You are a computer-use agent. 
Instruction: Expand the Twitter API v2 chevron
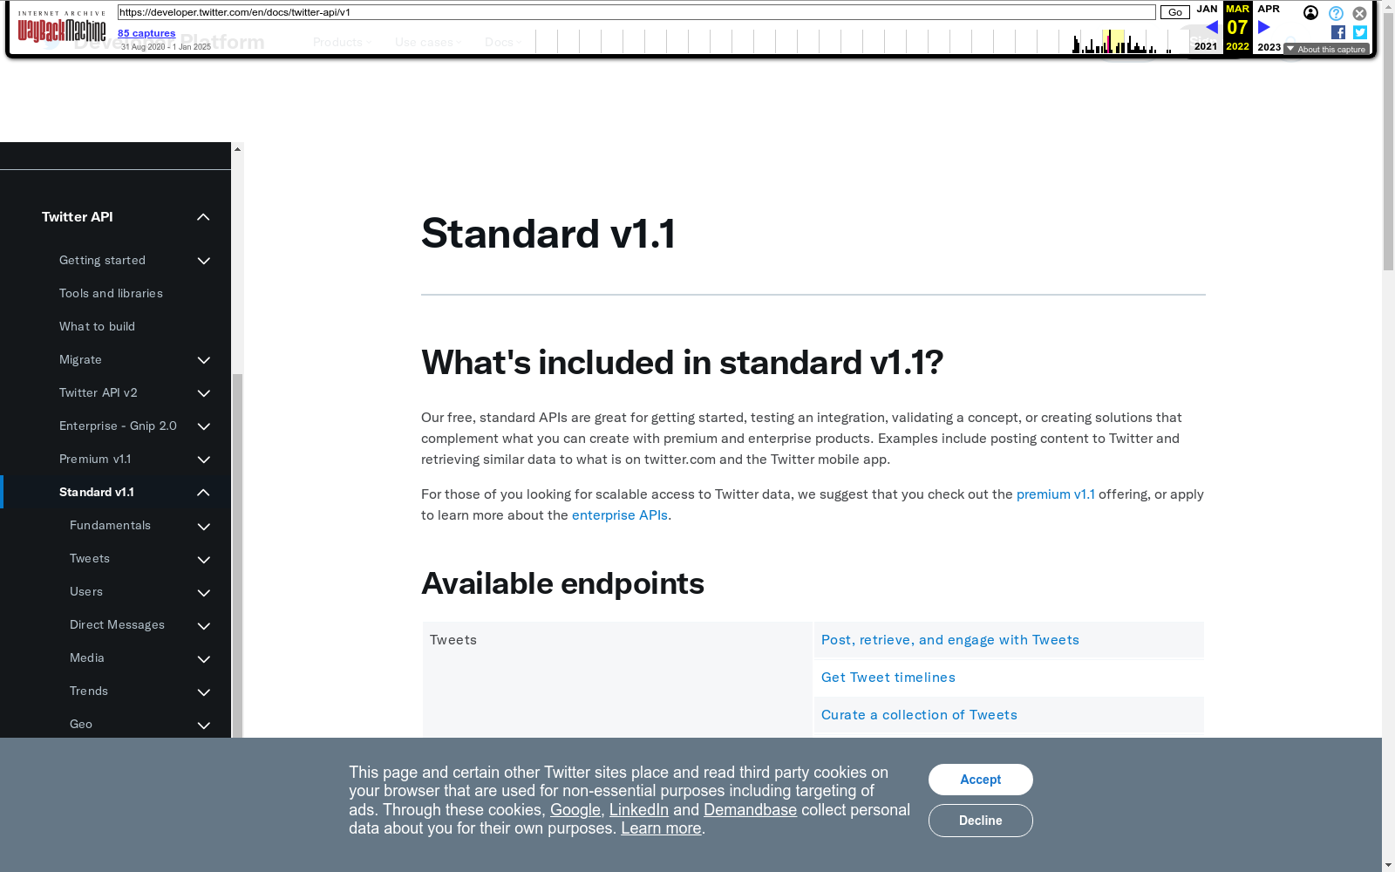pyautogui.click(x=204, y=393)
